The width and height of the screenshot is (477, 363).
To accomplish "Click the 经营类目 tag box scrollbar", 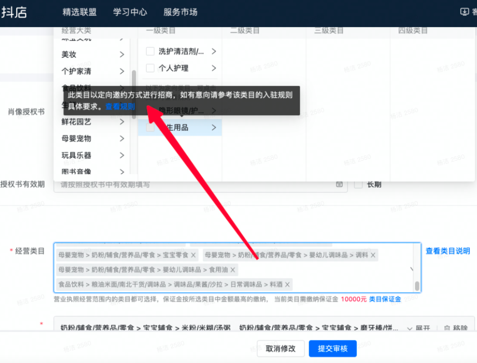I will pos(417,285).
